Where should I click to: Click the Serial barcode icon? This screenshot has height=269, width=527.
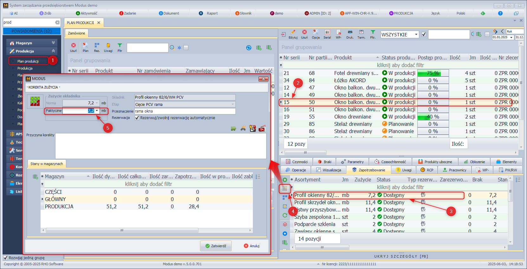tap(327, 32)
